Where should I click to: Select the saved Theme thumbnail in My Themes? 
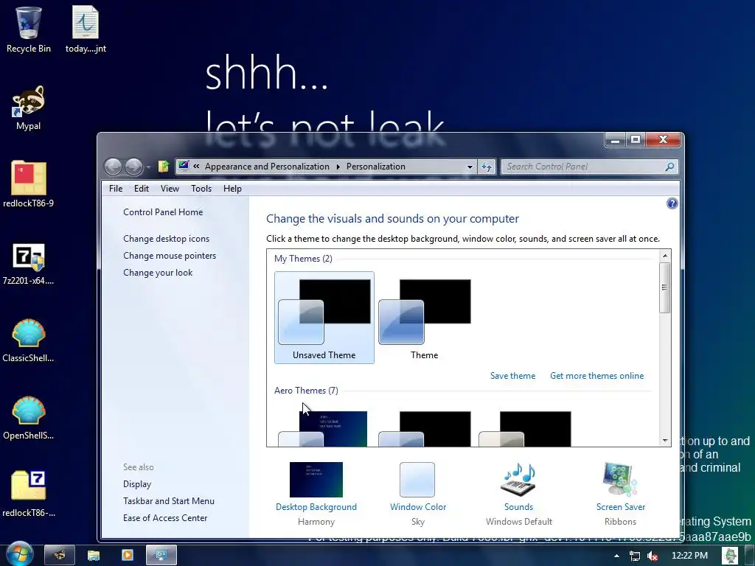tap(424, 318)
